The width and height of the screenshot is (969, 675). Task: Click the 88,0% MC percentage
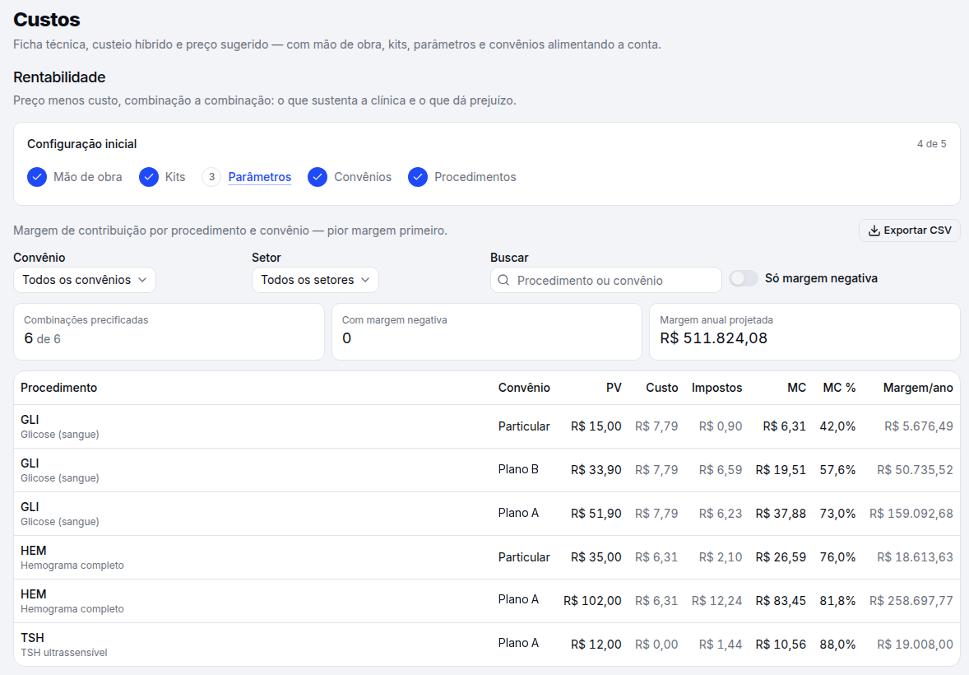pyautogui.click(x=837, y=644)
